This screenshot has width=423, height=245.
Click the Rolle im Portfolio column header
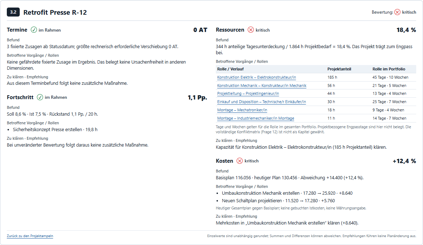coord(389,69)
